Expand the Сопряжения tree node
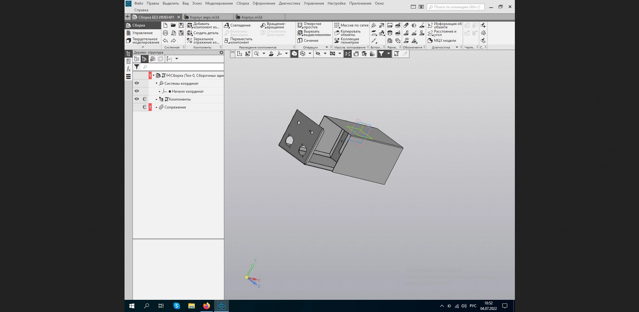 coord(156,107)
